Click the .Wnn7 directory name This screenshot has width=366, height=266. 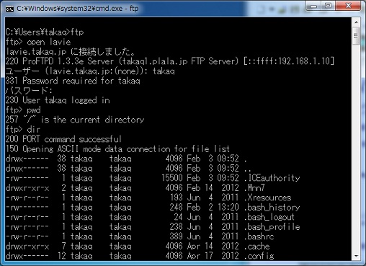pyautogui.click(x=254, y=187)
